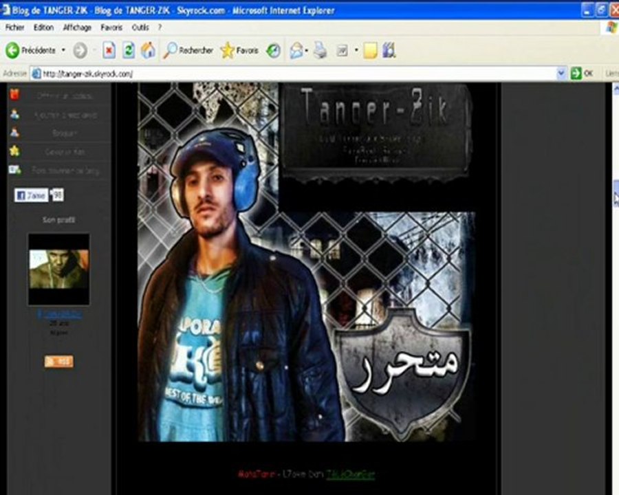Click the Windows flag logo icon
Screen dimensions: 619x495
pos(612,27)
